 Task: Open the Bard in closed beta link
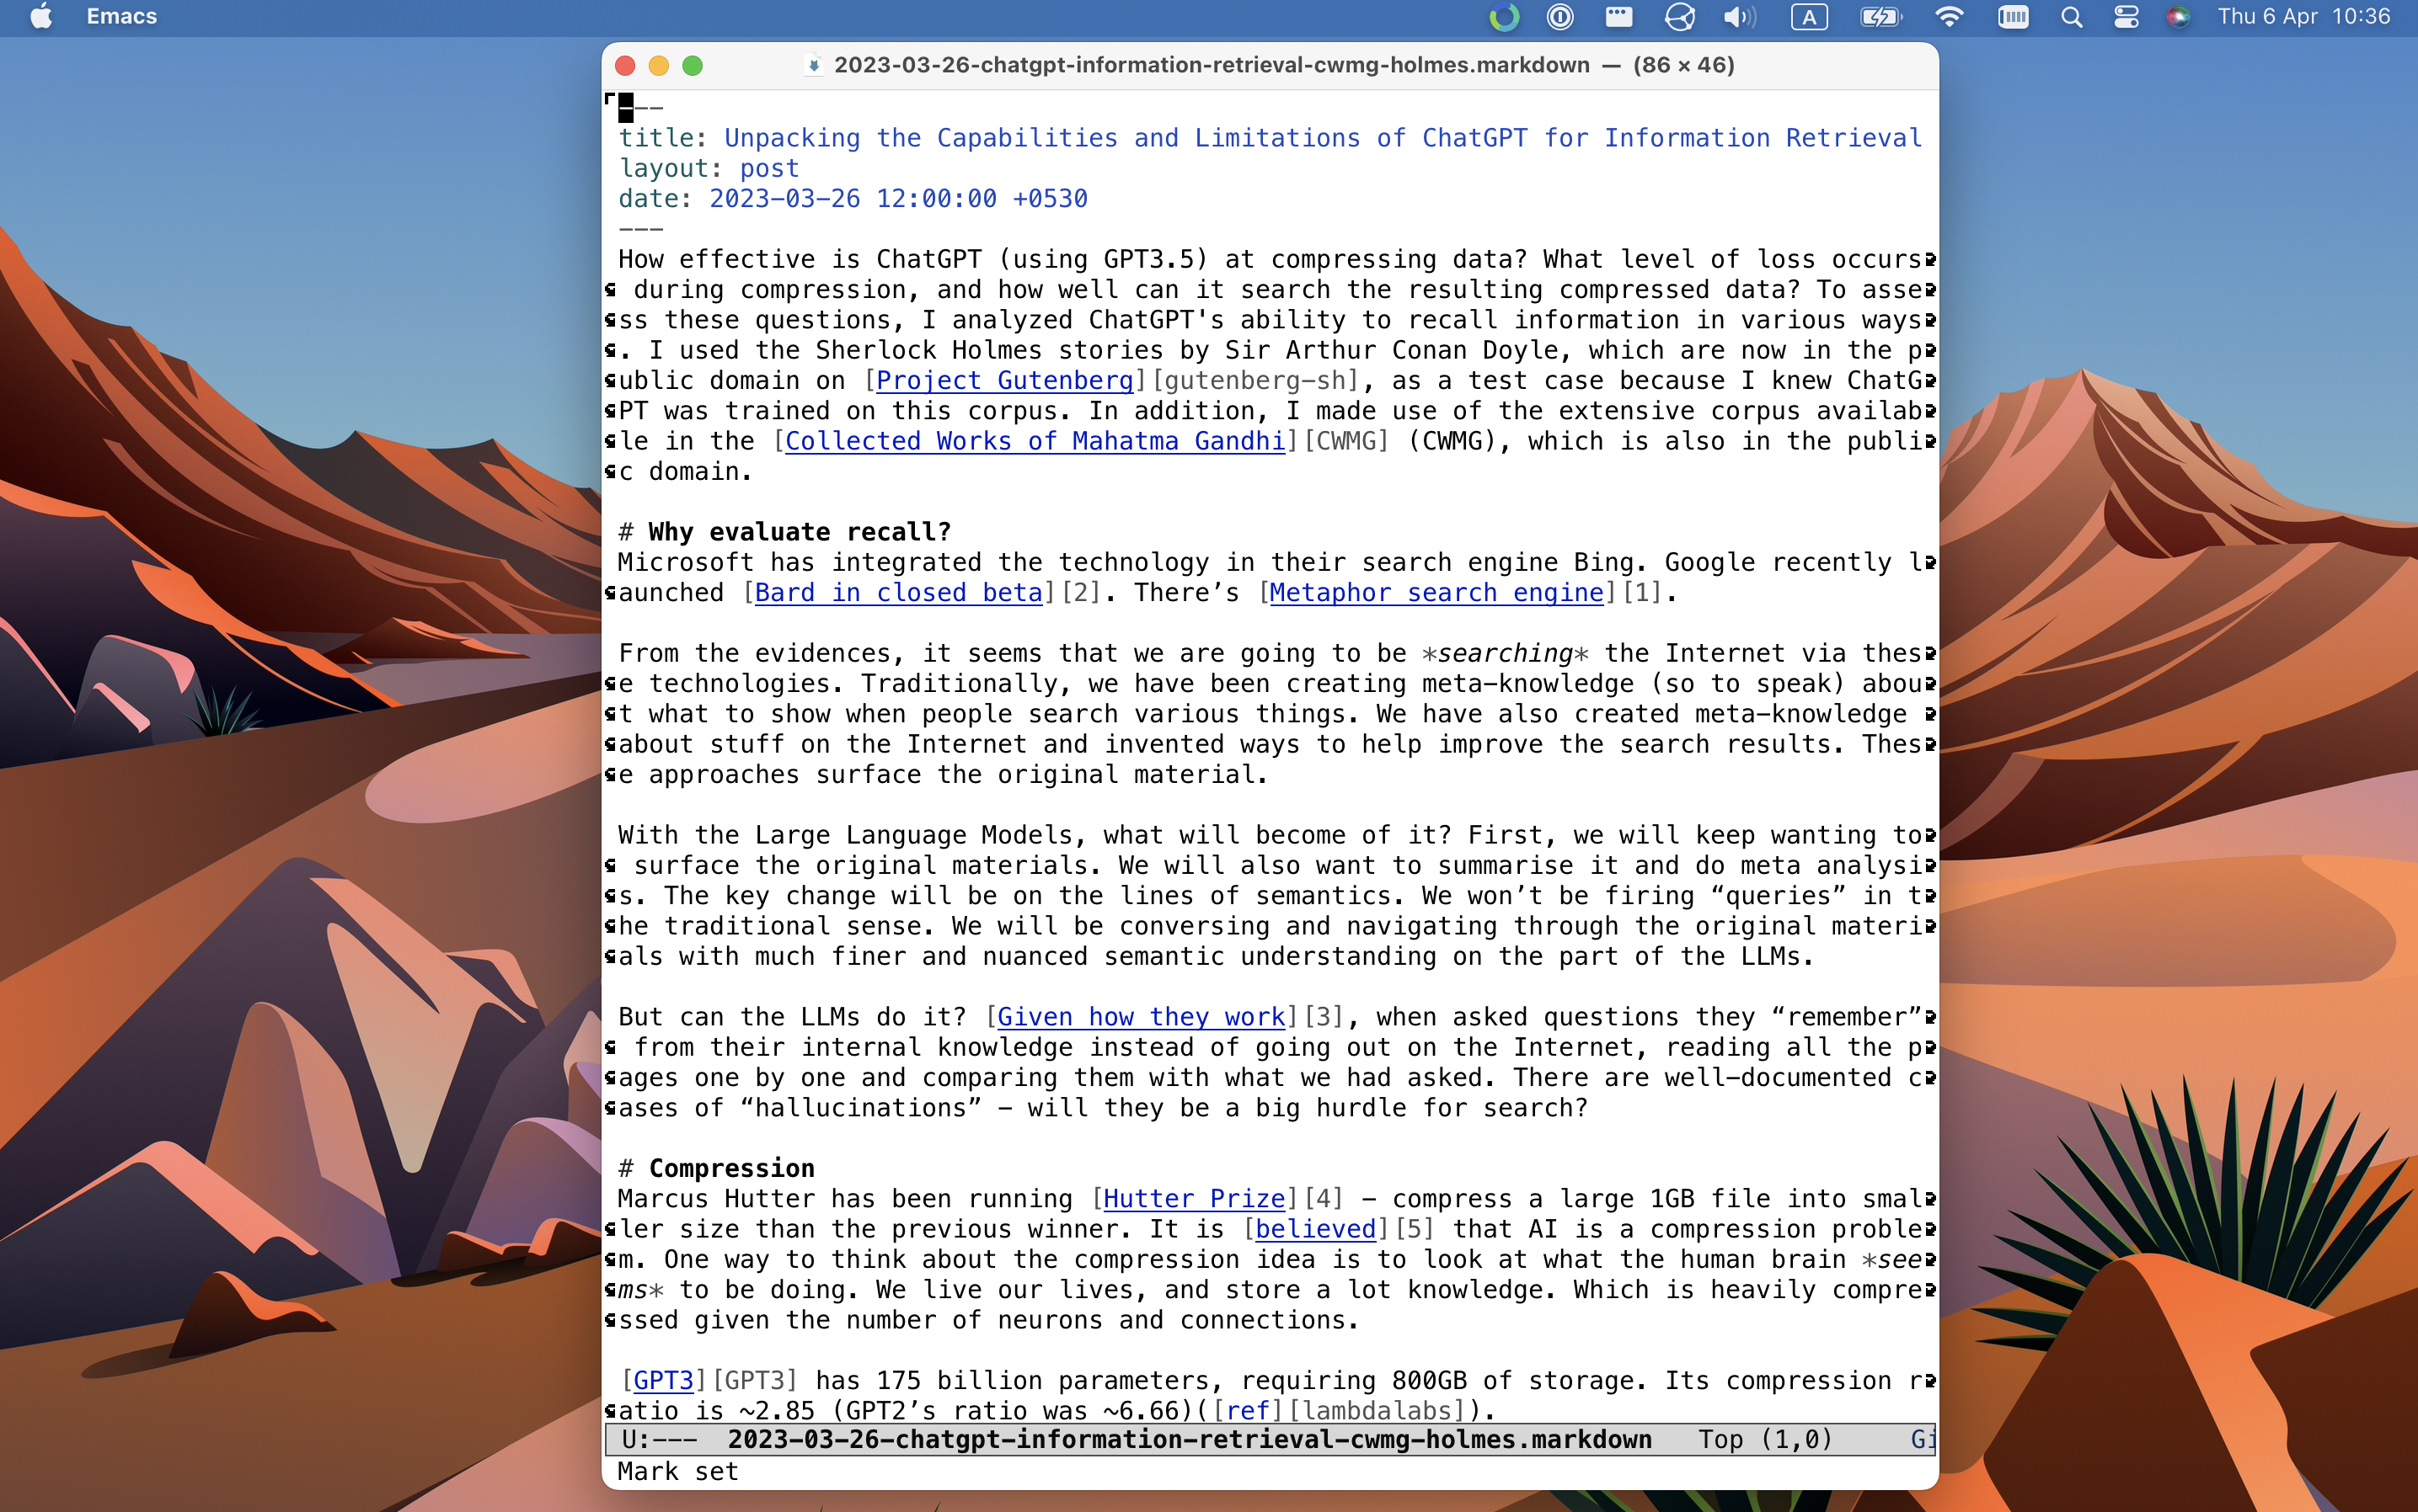pos(899,593)
